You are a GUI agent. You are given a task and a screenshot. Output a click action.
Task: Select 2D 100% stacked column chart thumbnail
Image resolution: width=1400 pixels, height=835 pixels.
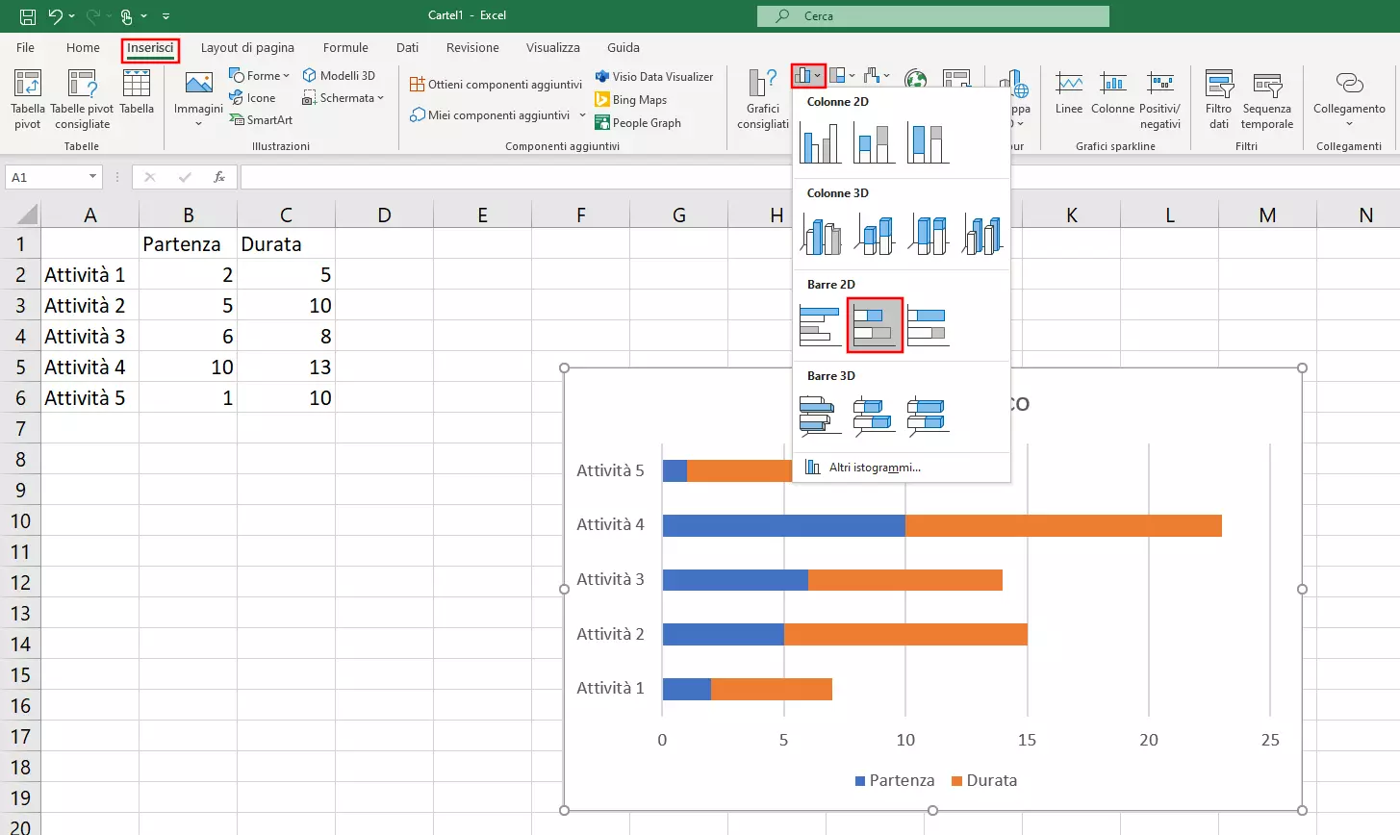tap(929, 142)
